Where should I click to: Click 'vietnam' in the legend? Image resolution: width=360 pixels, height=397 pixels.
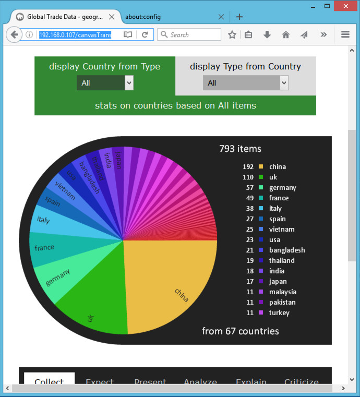282,229
